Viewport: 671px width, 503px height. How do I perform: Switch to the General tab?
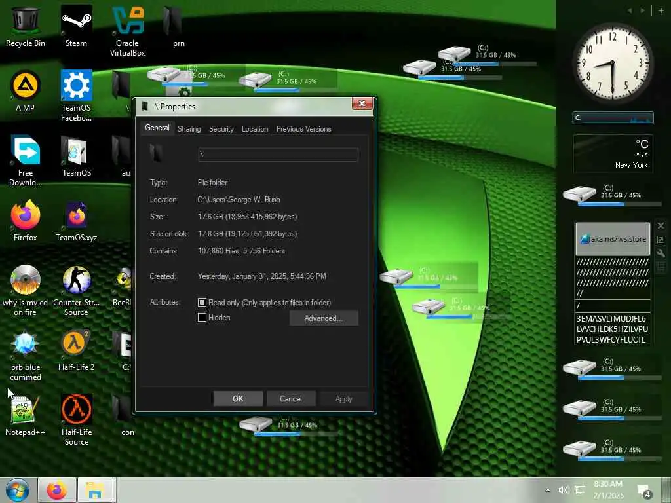click(157, 128)
